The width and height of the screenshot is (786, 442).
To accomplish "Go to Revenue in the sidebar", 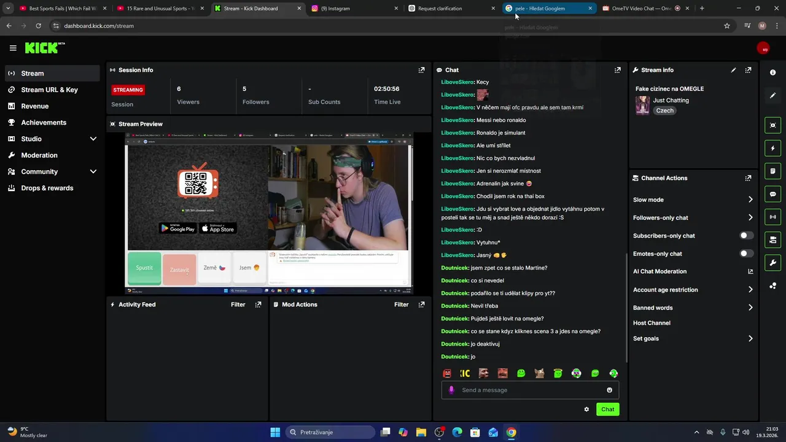I will tap(52, 106).
